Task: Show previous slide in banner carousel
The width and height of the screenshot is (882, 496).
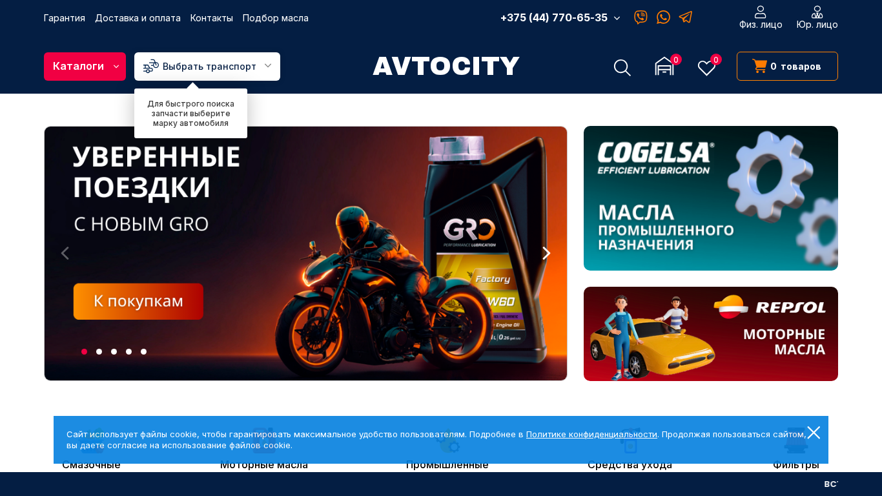Action: (65, 253)
